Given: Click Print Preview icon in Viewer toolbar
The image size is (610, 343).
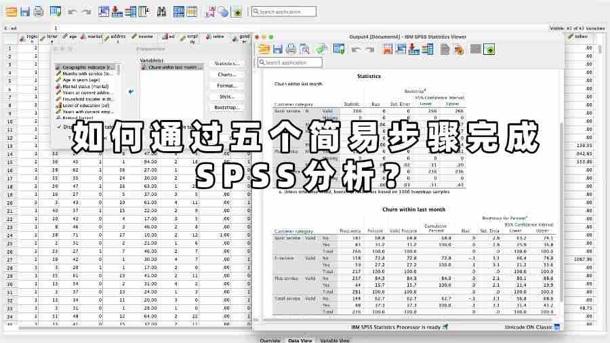Looking at the screenshot, I should (x=305, y=49).
